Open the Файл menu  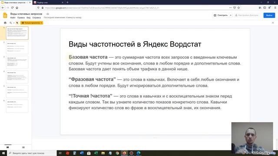coord(13,18)
